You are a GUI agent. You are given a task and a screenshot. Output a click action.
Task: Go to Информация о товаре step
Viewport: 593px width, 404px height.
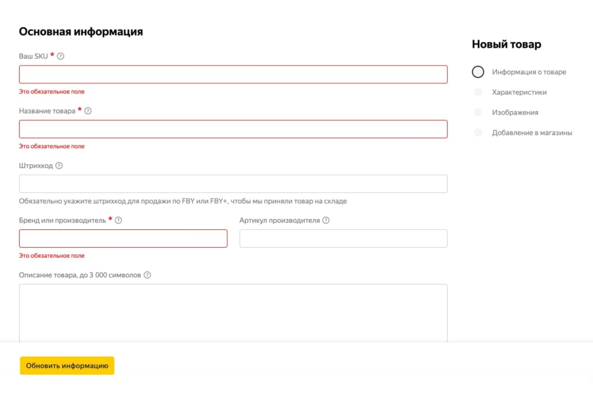tap(529, 72)
